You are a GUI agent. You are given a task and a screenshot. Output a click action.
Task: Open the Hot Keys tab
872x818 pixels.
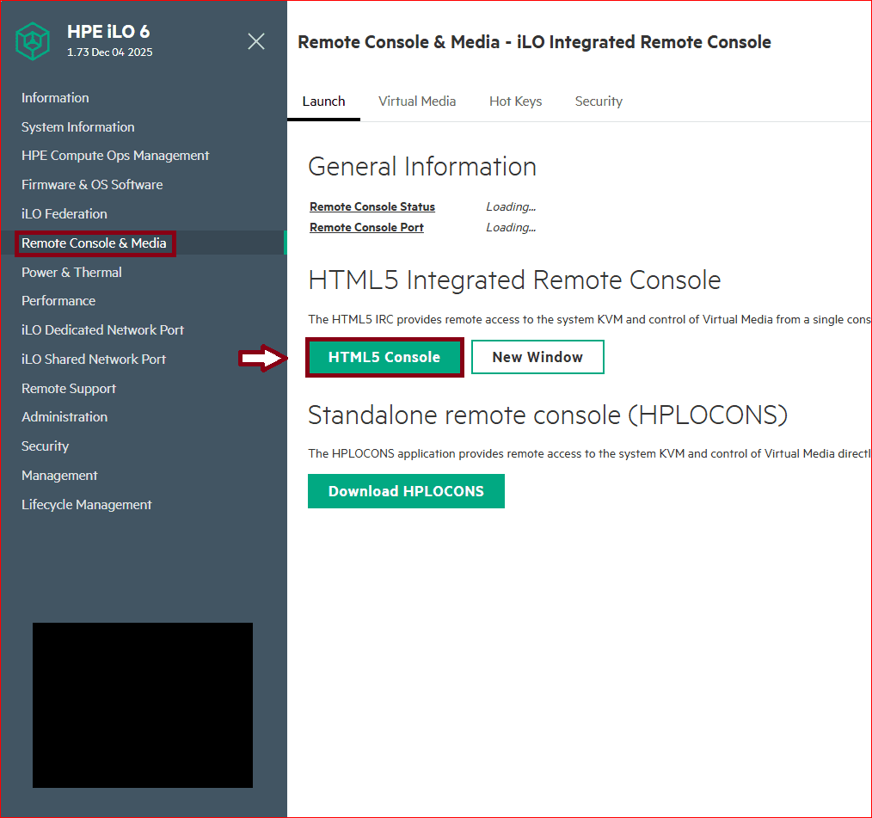pos(515,101)
